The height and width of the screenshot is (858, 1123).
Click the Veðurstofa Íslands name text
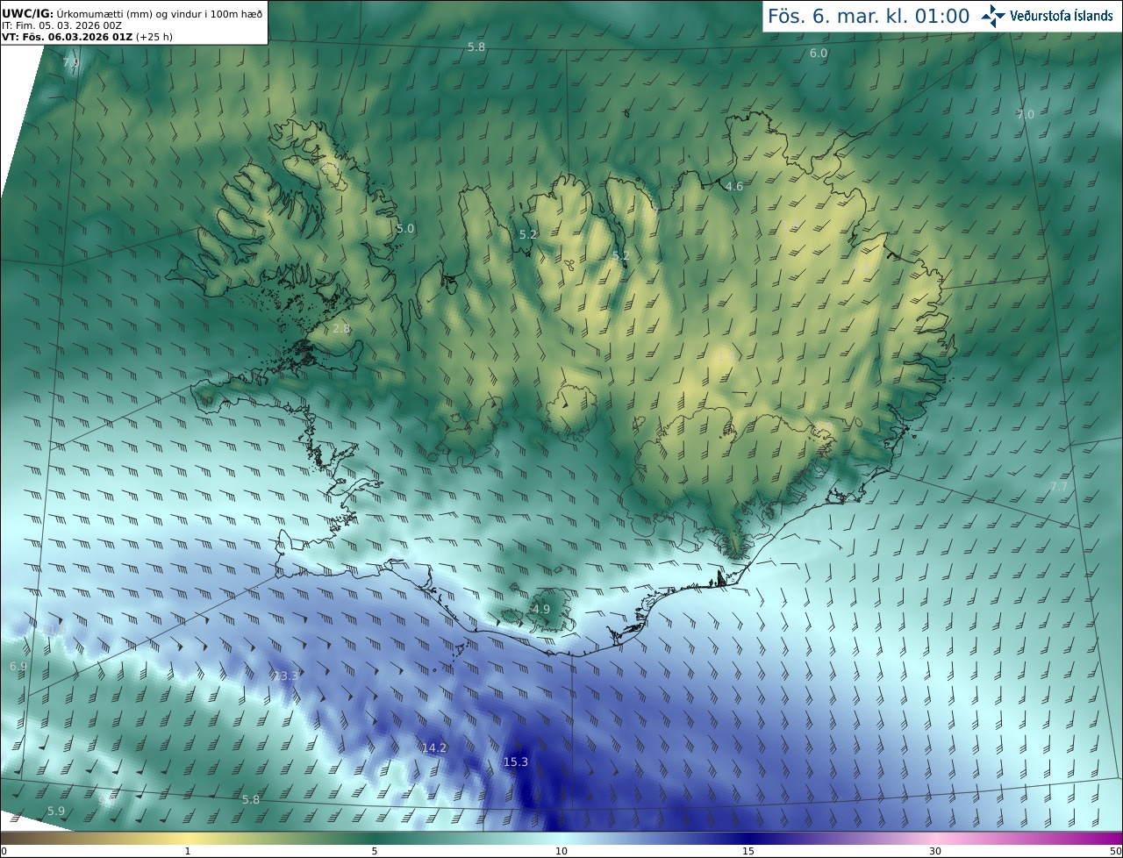1062,16
